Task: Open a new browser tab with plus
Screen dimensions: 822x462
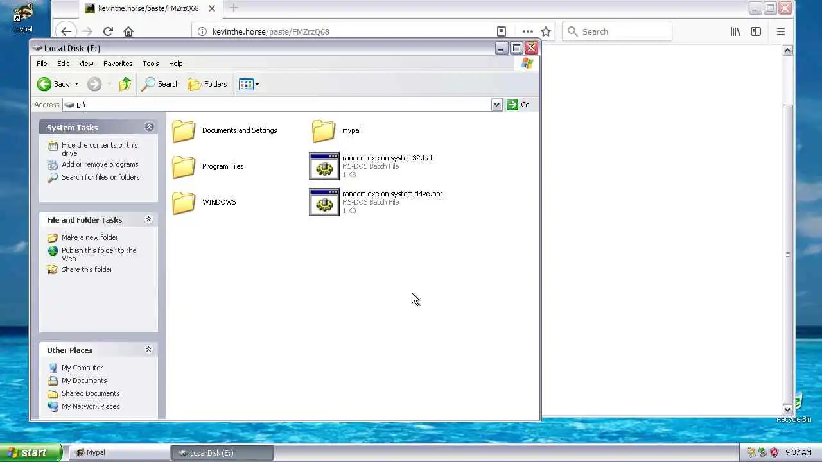Action: click(x=234, y=8)
